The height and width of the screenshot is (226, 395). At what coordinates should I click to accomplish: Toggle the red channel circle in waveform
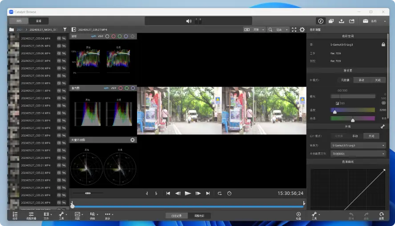coord(113,36)
